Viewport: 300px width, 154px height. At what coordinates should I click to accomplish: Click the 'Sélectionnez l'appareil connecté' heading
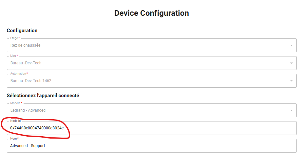point(43,96)
